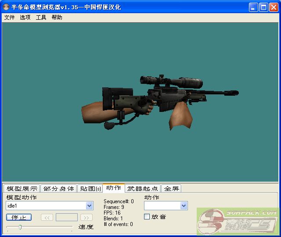Click the 模型动作 label

[22, 197]
